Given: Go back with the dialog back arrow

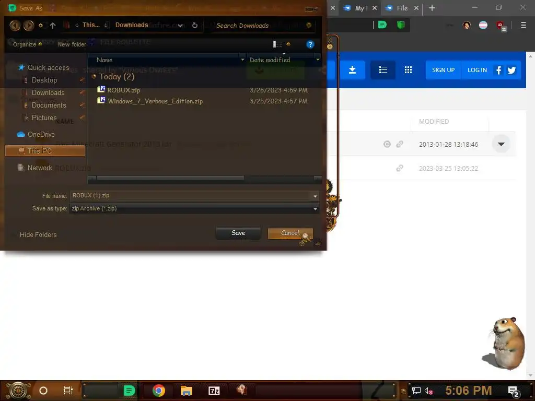Looking at the screenshot, I should pos(15,25).
